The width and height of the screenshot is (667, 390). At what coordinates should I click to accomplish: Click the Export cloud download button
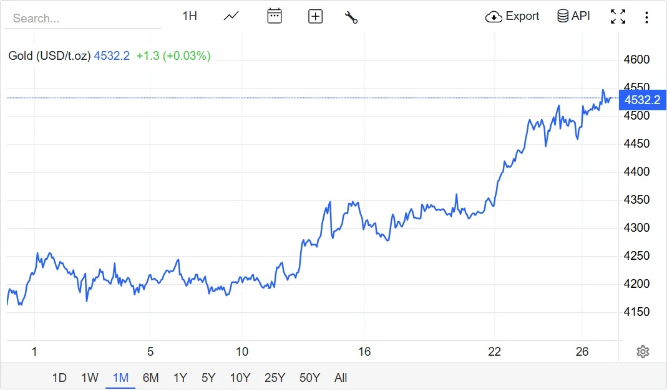click(512, 16)
